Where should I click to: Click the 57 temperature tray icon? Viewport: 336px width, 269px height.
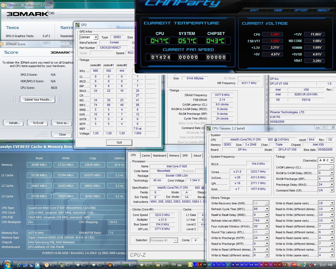228,265
